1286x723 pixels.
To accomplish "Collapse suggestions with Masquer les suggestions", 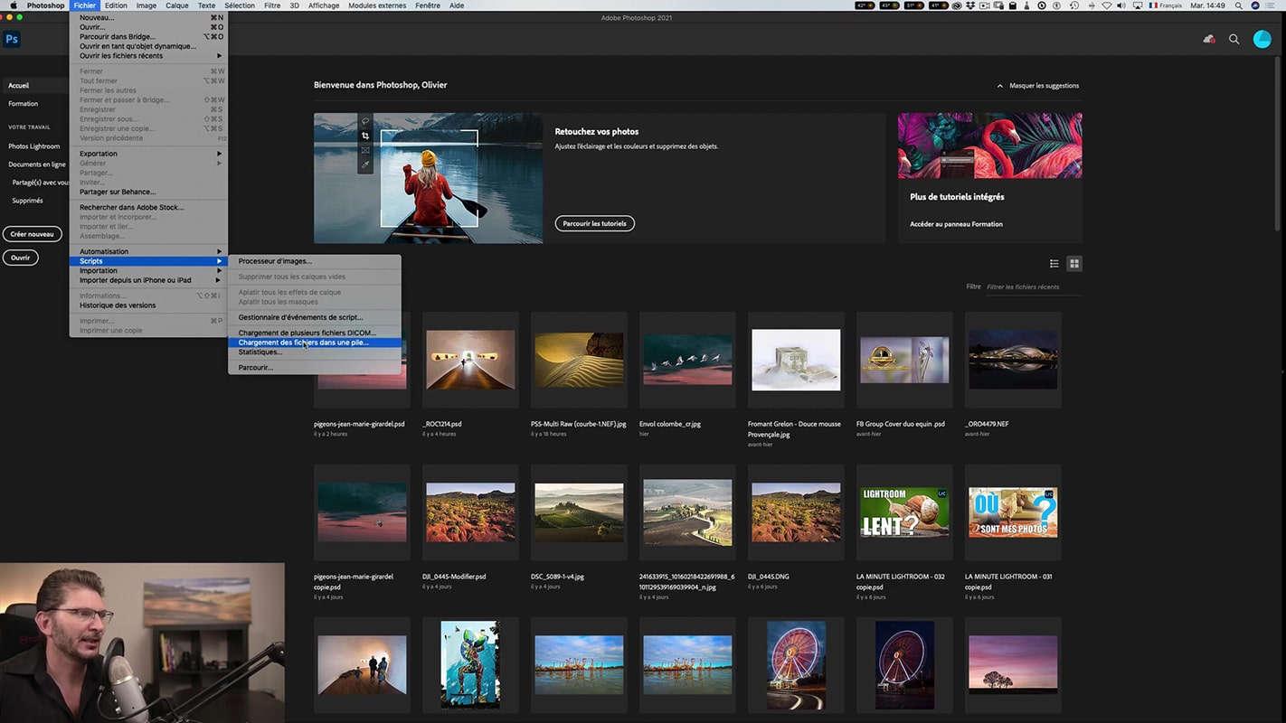I will pos(1037,86).
